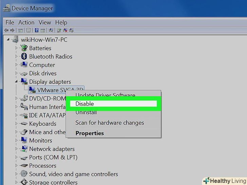Select 'Sound, video and game controllers' label
This screenshot has height=185, width=247.
74,174
